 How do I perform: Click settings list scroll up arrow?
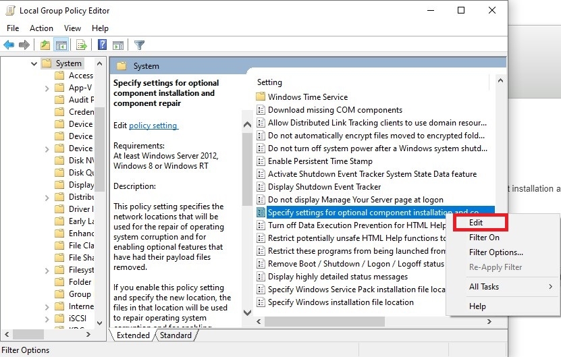[x=500, y=80]
